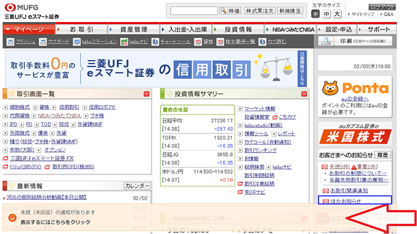Click the red icon before 取引注意銘柄

[240, 184]
